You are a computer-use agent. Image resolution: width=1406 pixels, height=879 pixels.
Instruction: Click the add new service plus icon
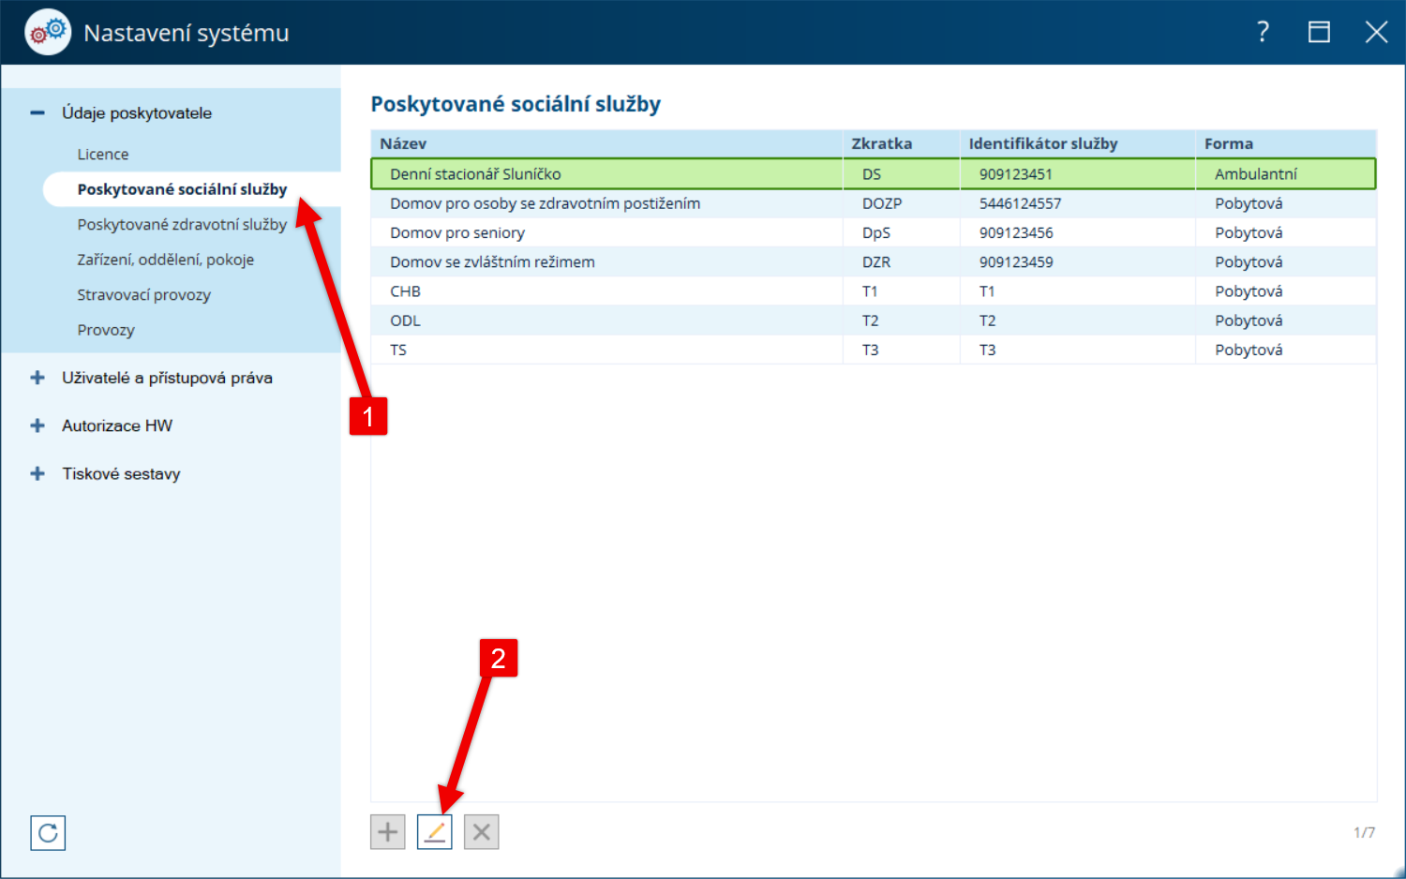387,832
